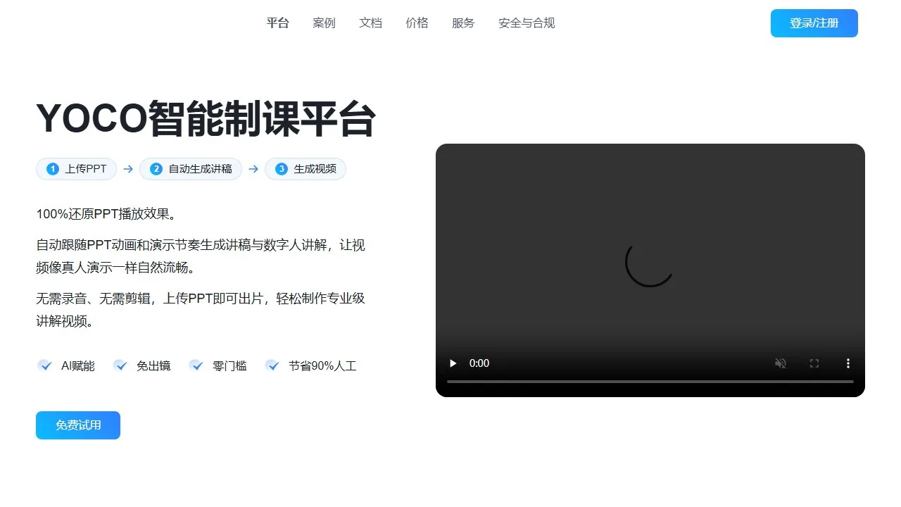The image size is (901, 507).
Task: Navigate to 安全与合规
Action: [x=527, y=23]
